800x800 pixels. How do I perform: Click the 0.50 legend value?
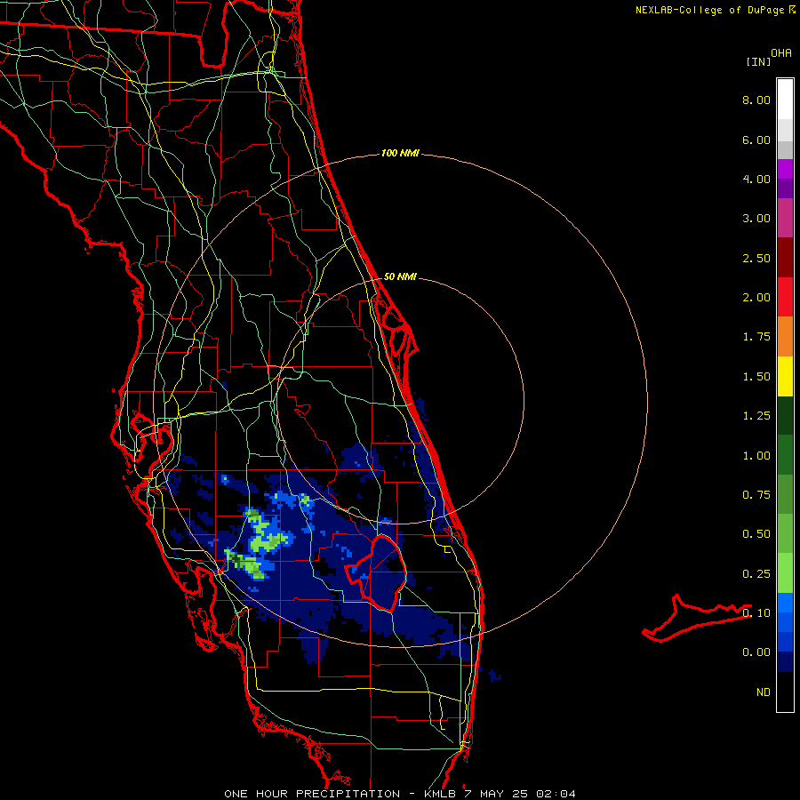click(756, 534)
